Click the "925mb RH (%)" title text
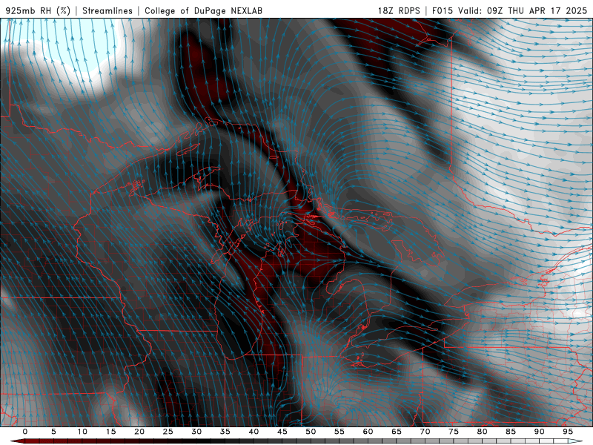This screenshot has height=445, width=593. point(38,10)
